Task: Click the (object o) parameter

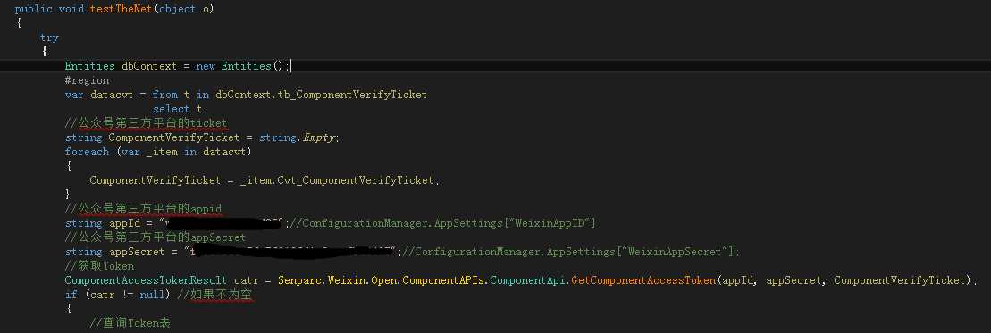Action: click(185, 9)
